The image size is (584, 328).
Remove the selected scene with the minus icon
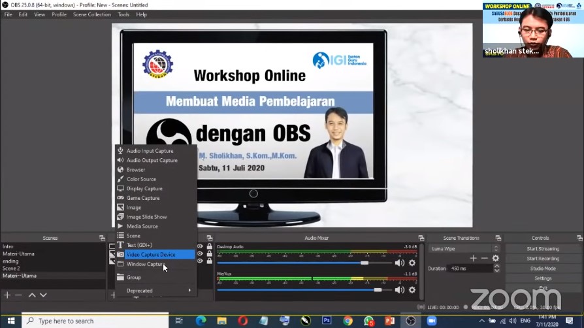19,295
